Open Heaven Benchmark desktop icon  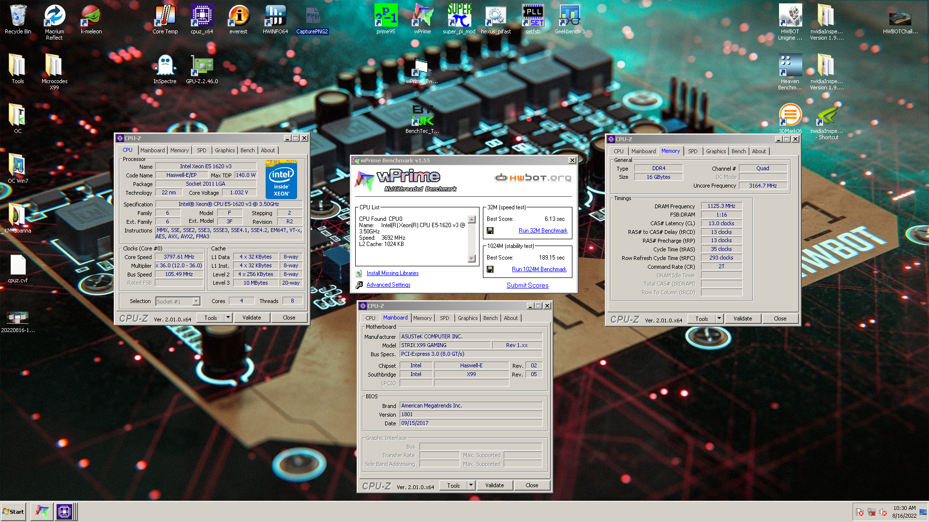click(790, 72)
